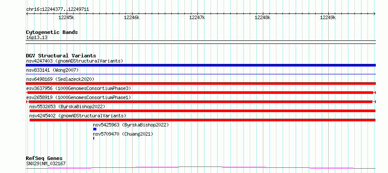Click the 12247k ruler position
The height and width of the screenshot is (173, 388).
pos(197,17)
